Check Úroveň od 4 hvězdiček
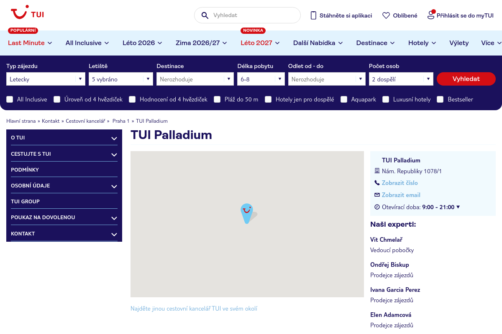502x334 pixels. click(57, 99)
